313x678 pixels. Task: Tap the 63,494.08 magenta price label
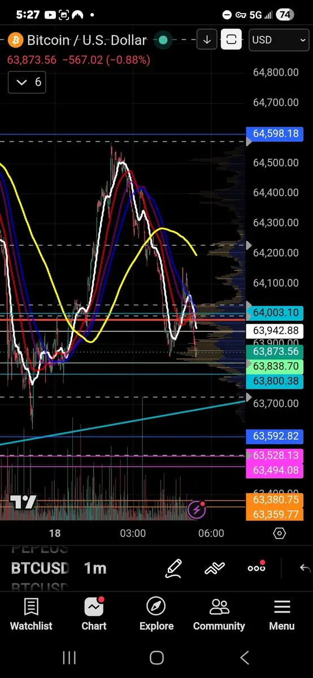(x=276, y=470)
